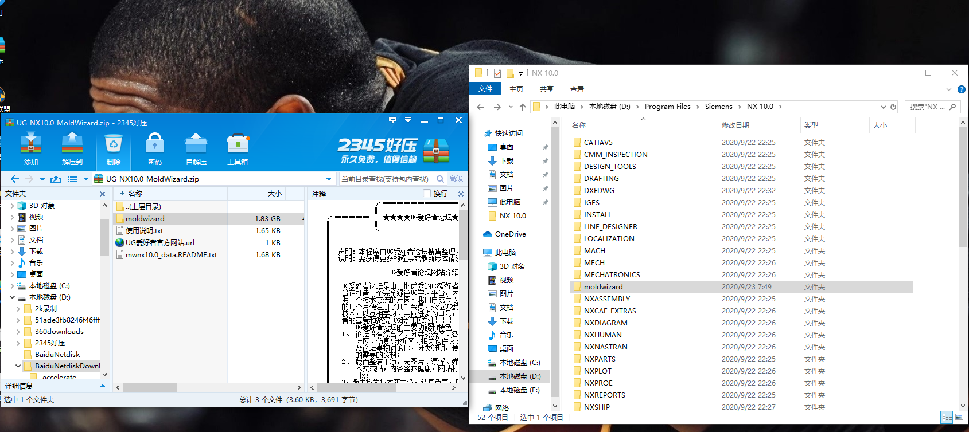The image size is (969, 432).
Task: Click Explorer up-directory arrow
Action: point(522,107)
